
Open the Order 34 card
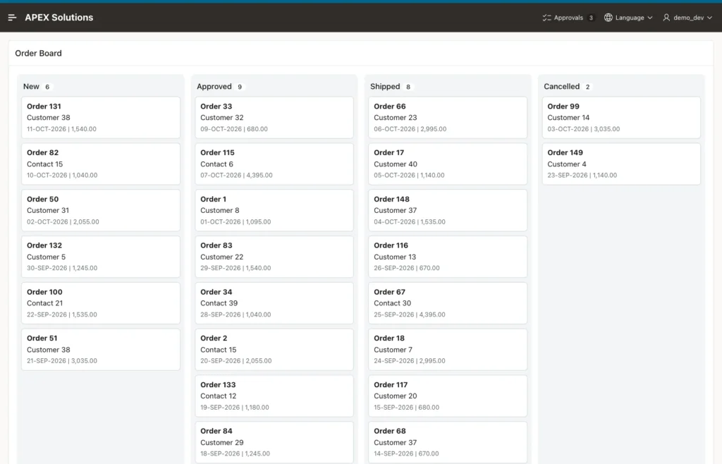[x=274, y=303]
